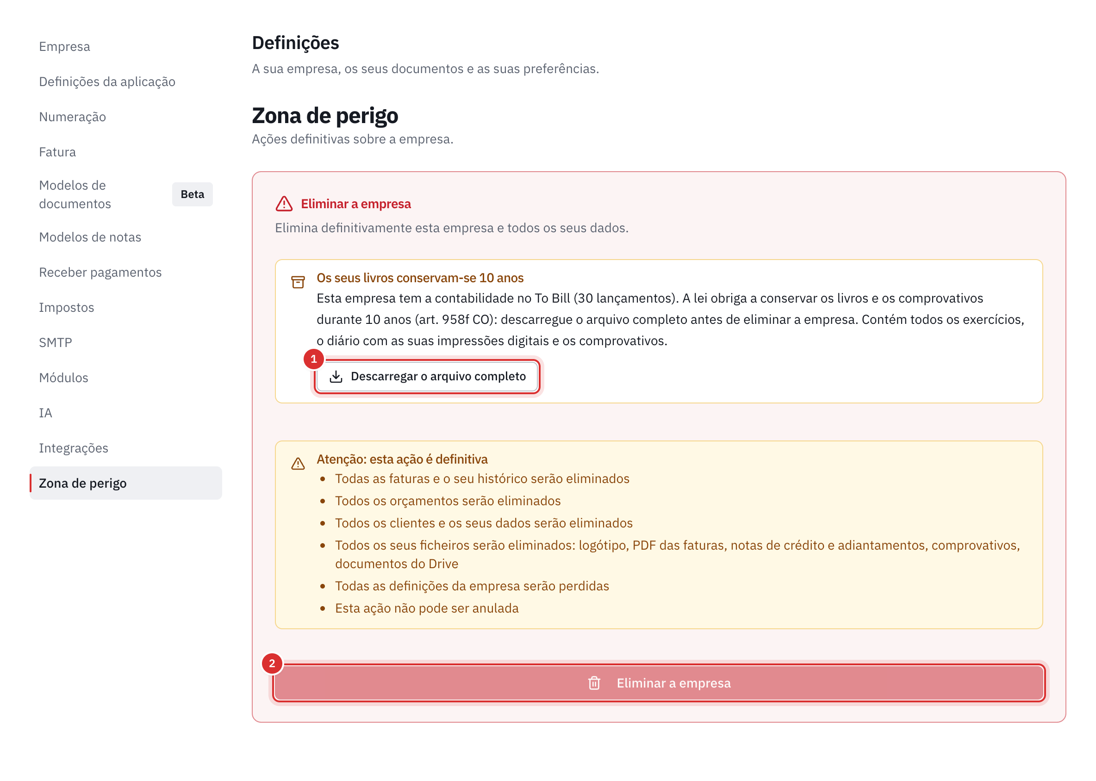The height and width of the screenshot is (781, 1096).
Task: Click the red warning triangle beside Eliminar a empresa
Action: coord(284,204)
